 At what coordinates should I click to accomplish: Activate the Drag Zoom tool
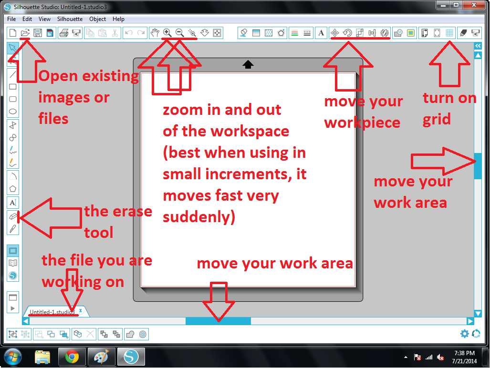[x=205, y=33]
